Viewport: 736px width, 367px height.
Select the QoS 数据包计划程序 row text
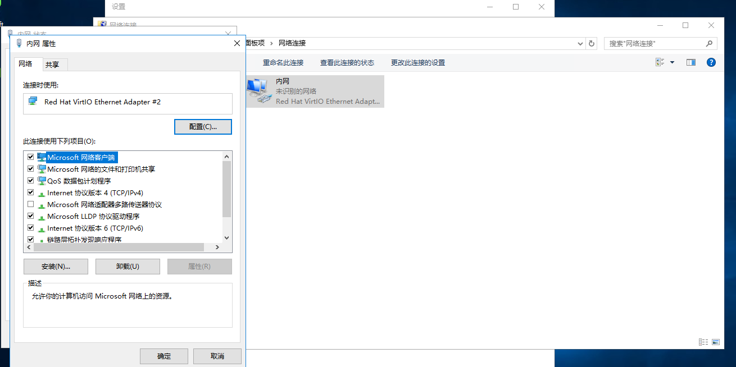79,181
